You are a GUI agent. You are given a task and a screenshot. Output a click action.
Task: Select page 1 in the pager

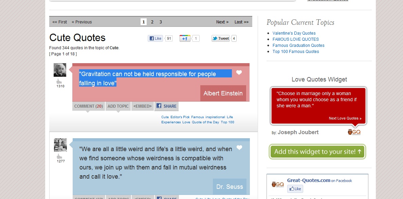144,22
